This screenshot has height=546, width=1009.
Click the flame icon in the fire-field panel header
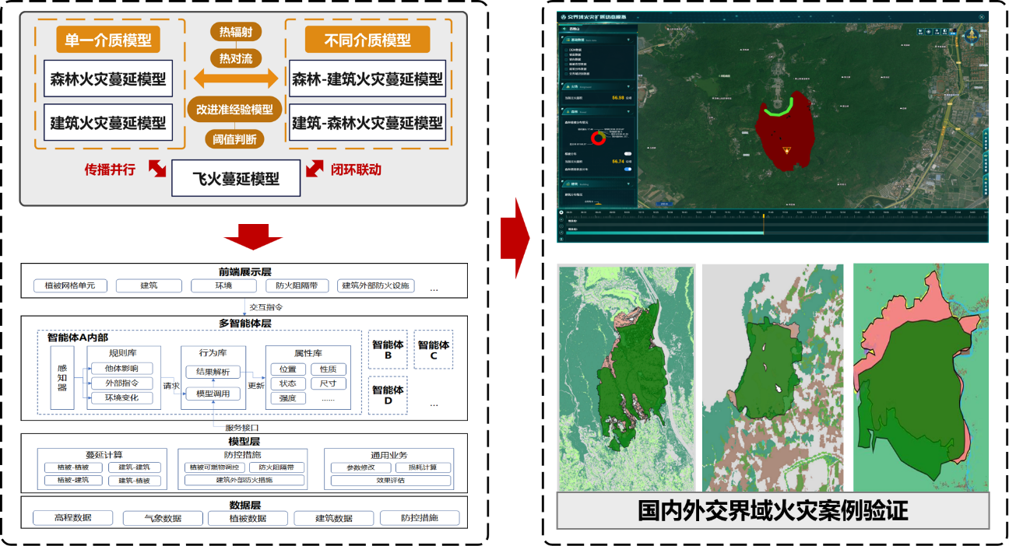566,86
